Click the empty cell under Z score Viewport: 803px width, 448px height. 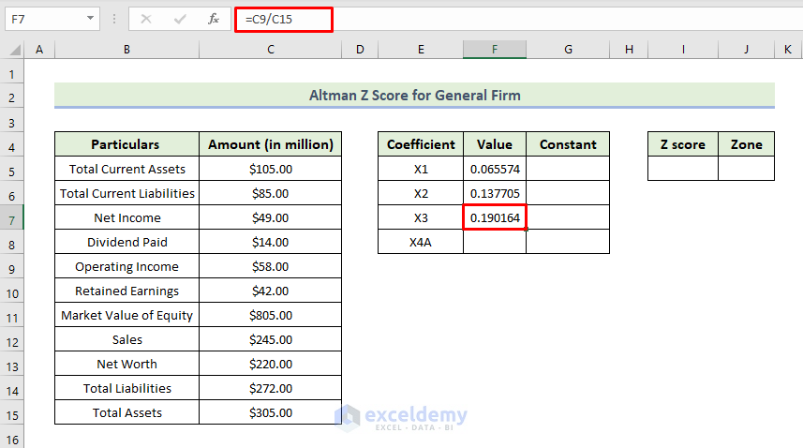point(682,169)
